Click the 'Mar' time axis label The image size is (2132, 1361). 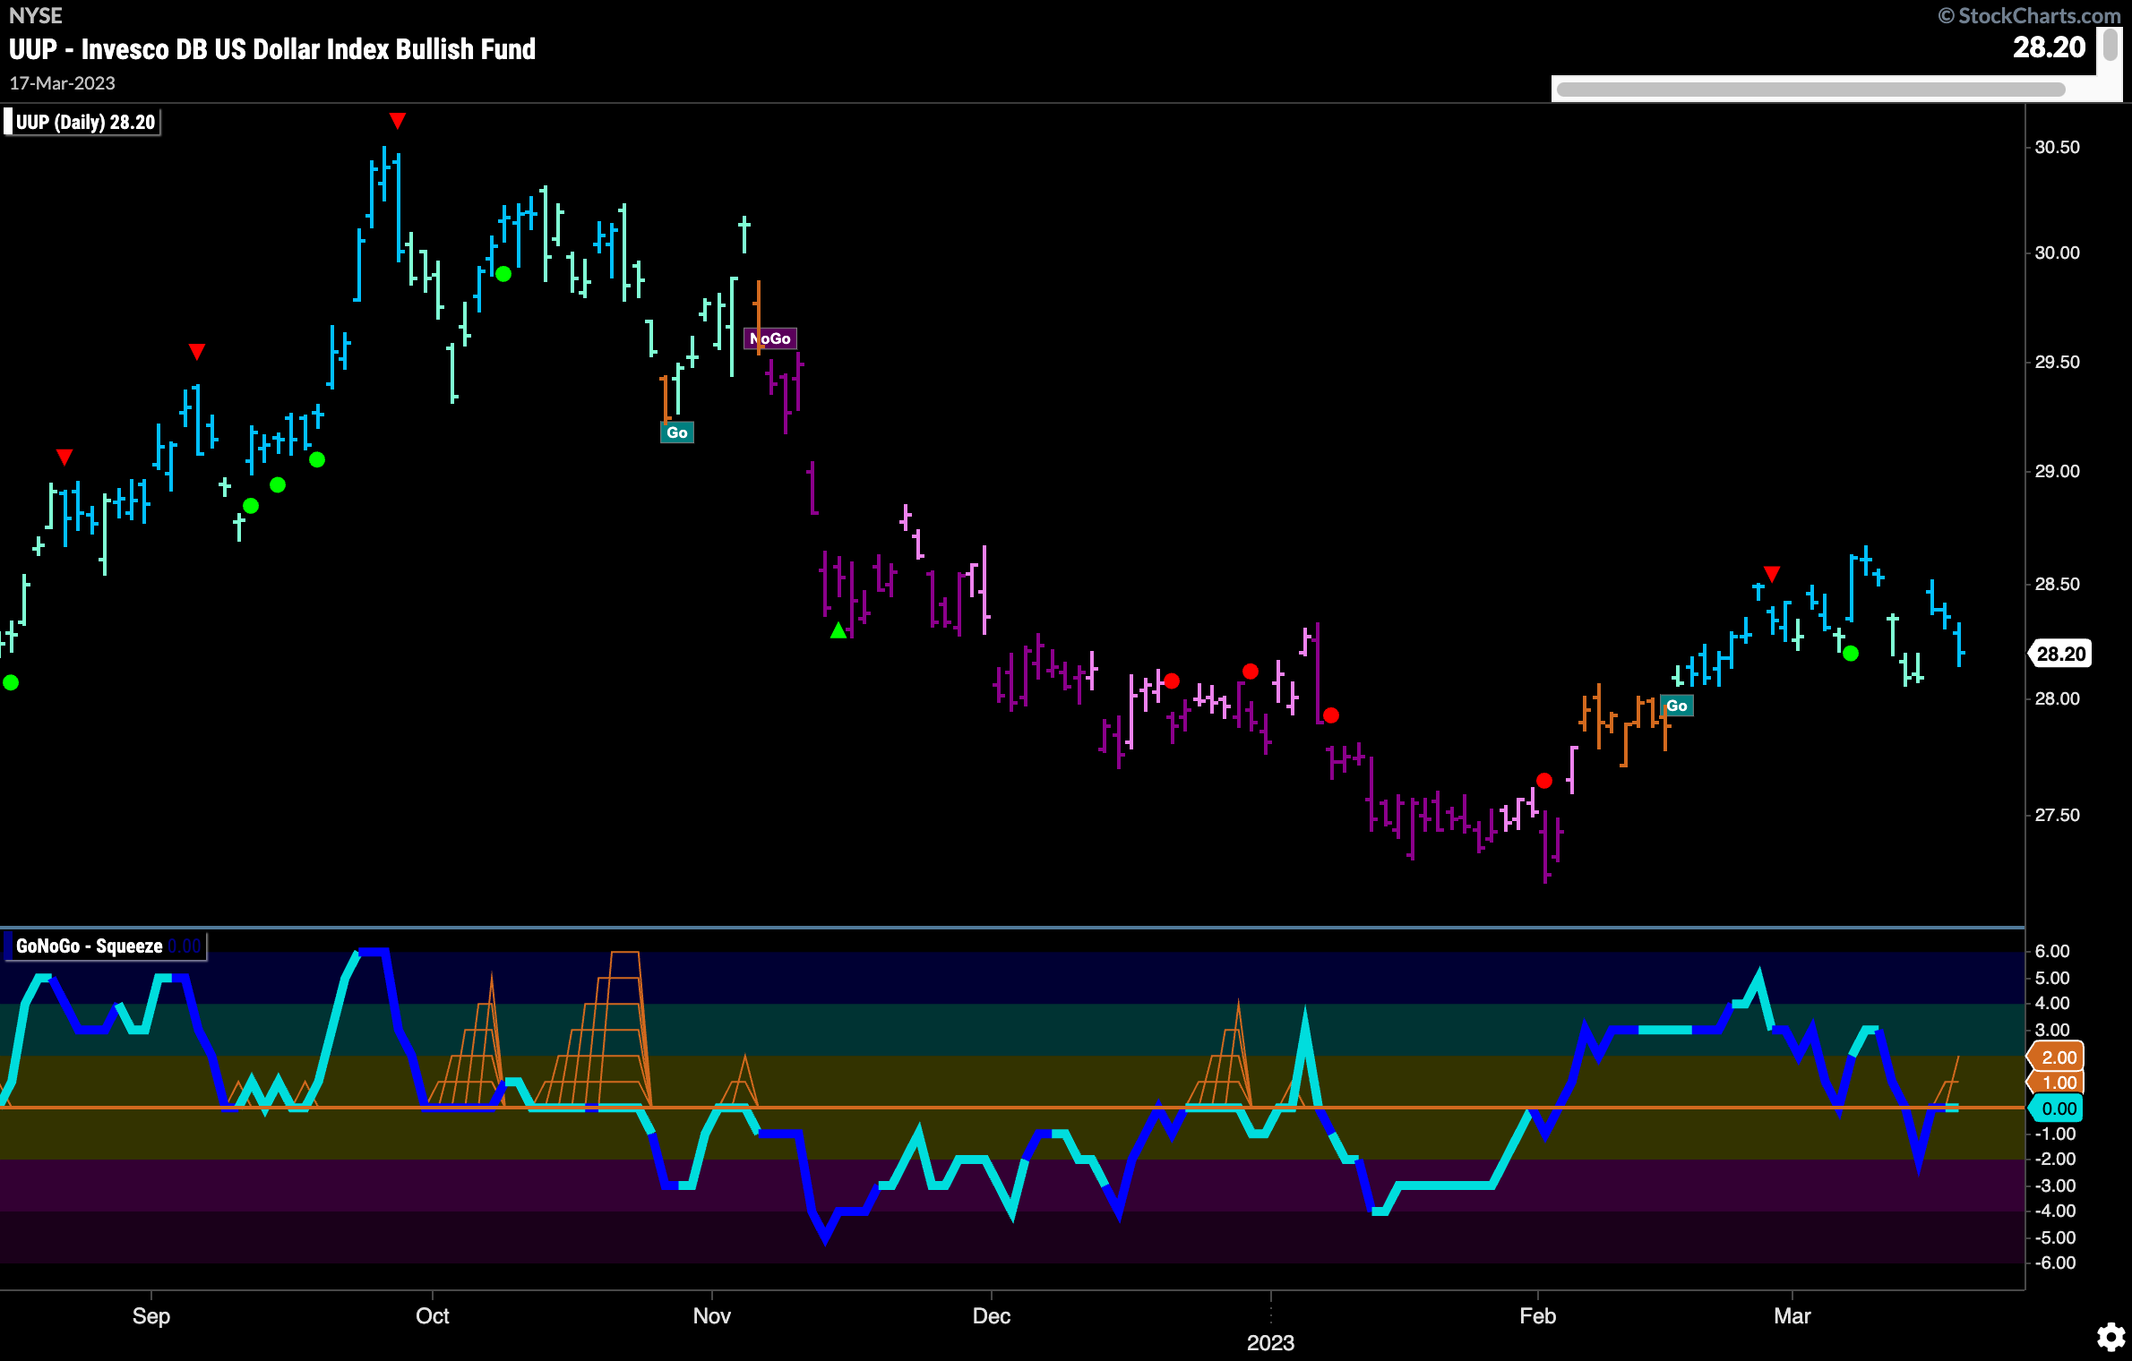click(x=1792, y=1316)
